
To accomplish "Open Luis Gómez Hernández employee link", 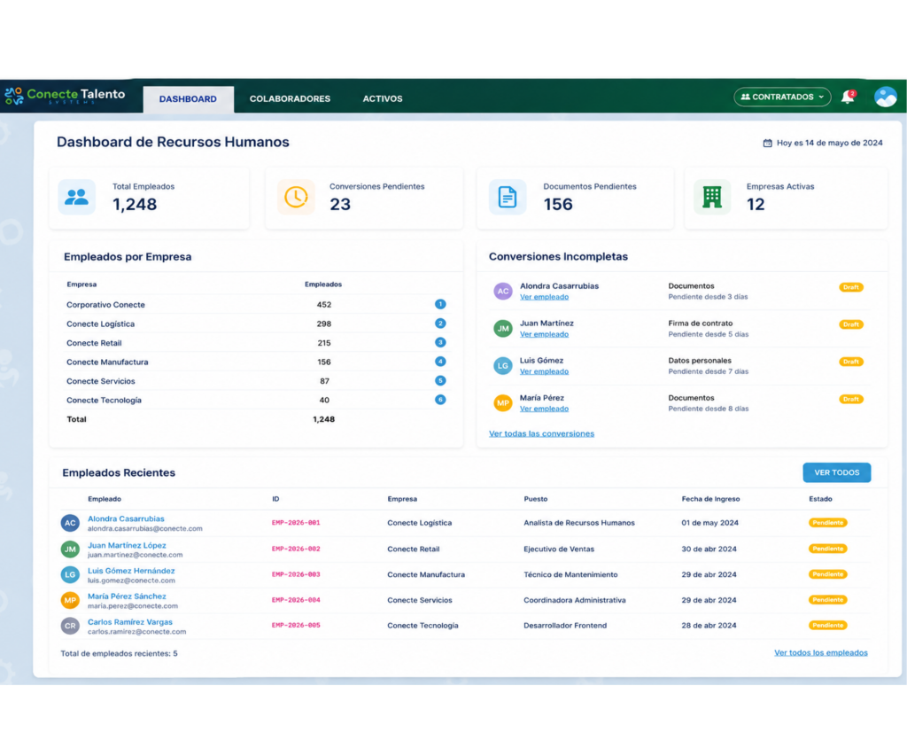I will click(131, 571).
